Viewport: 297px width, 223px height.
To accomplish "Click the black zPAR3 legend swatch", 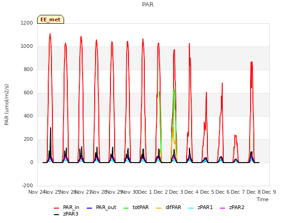I will (x=57, y=215).
